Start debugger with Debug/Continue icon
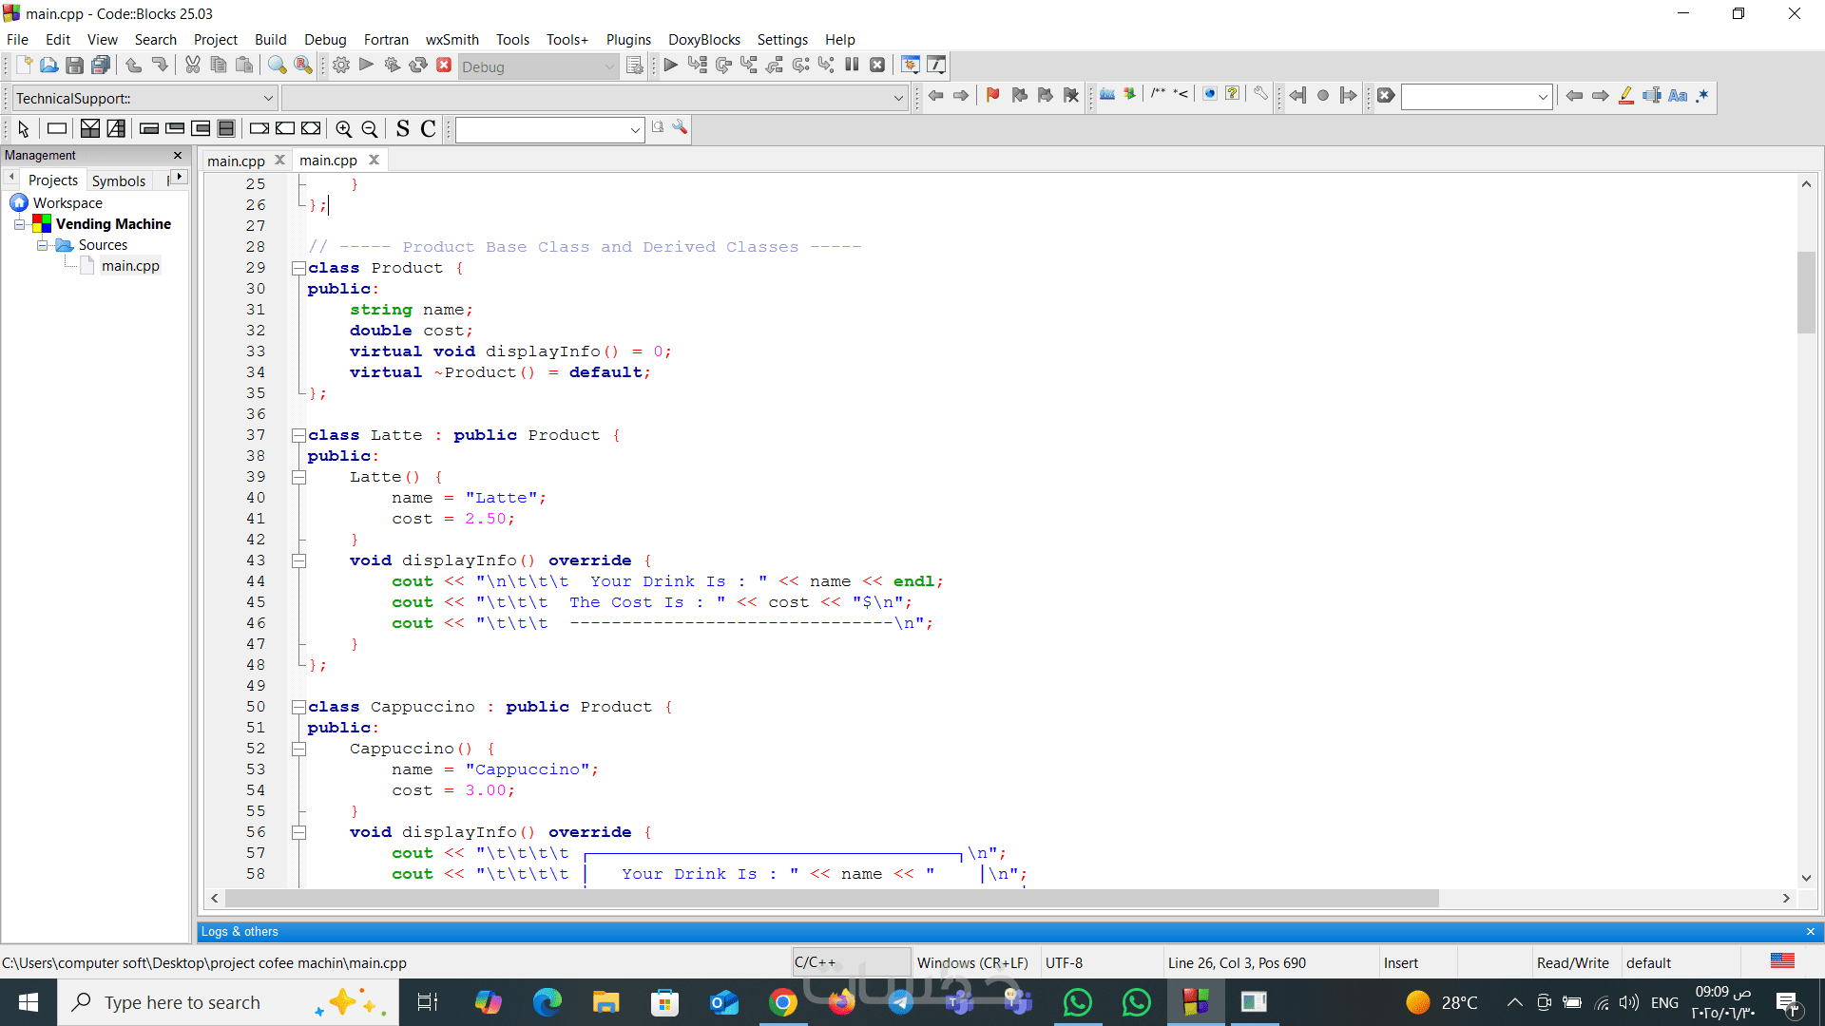Image resolution: width=1825 pixels, height=1026 pixels. tap(670, 66)
